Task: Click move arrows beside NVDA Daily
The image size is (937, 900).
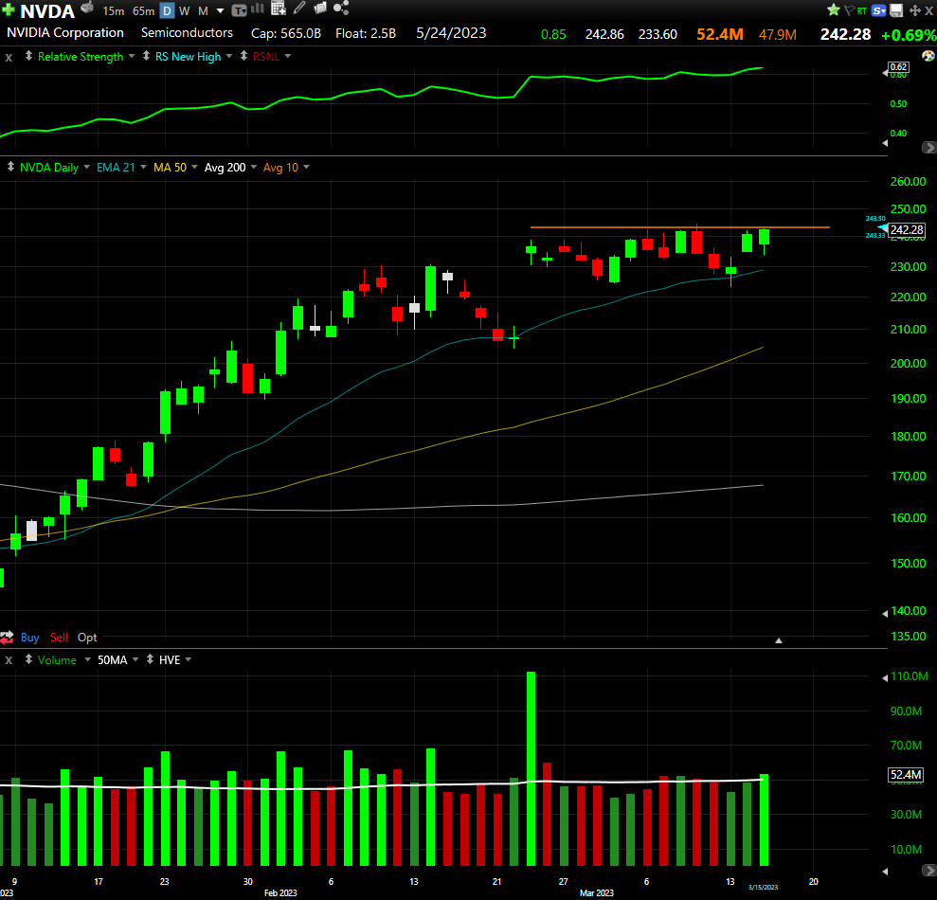Action: pos(10,167)
